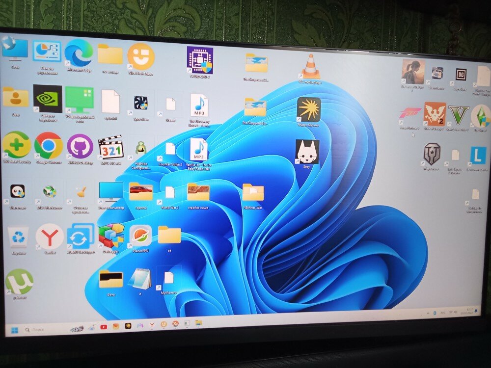This screenshot has height=368, width=491.
Task: Show hidden system tray icons
Action: tap(428, 313)
